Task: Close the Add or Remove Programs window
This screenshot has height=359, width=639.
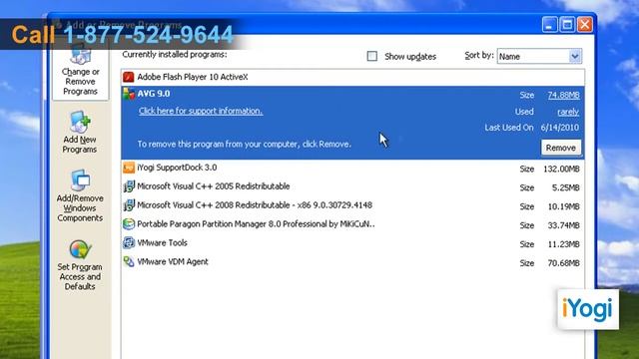Action: pos(585,24)
